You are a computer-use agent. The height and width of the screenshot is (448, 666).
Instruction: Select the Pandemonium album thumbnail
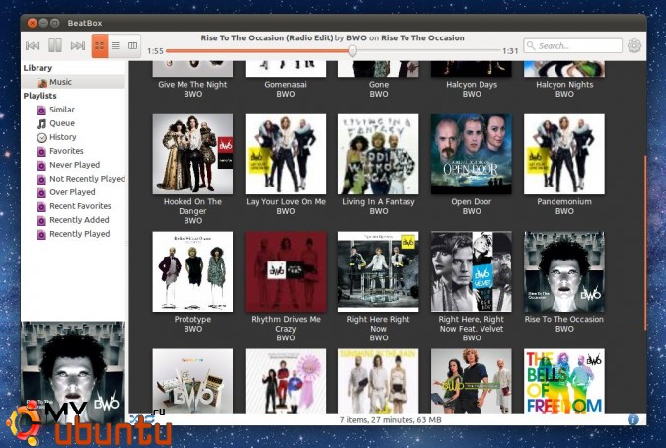(563, 154)
